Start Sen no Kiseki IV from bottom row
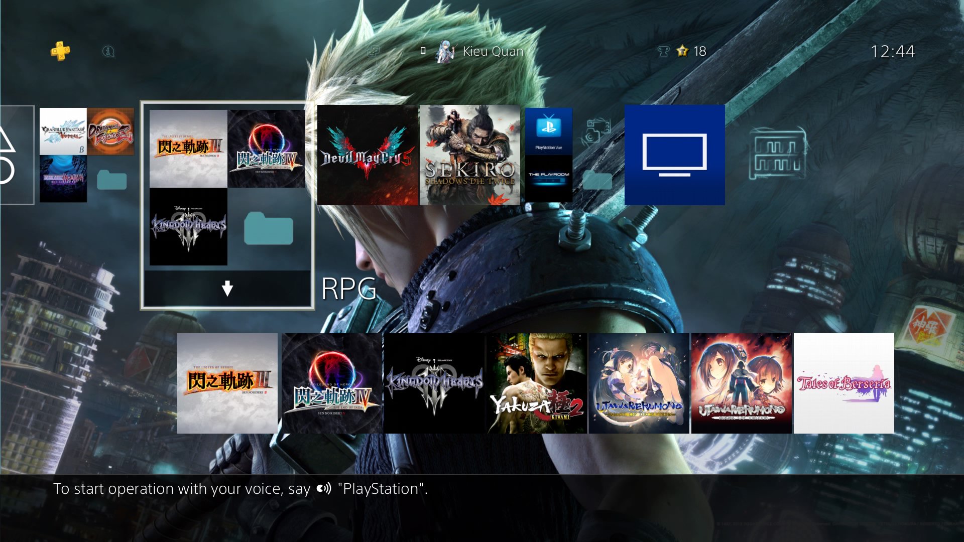Image resolution: width=964 pixels, height=542 pixels. [x=332, y=383]
